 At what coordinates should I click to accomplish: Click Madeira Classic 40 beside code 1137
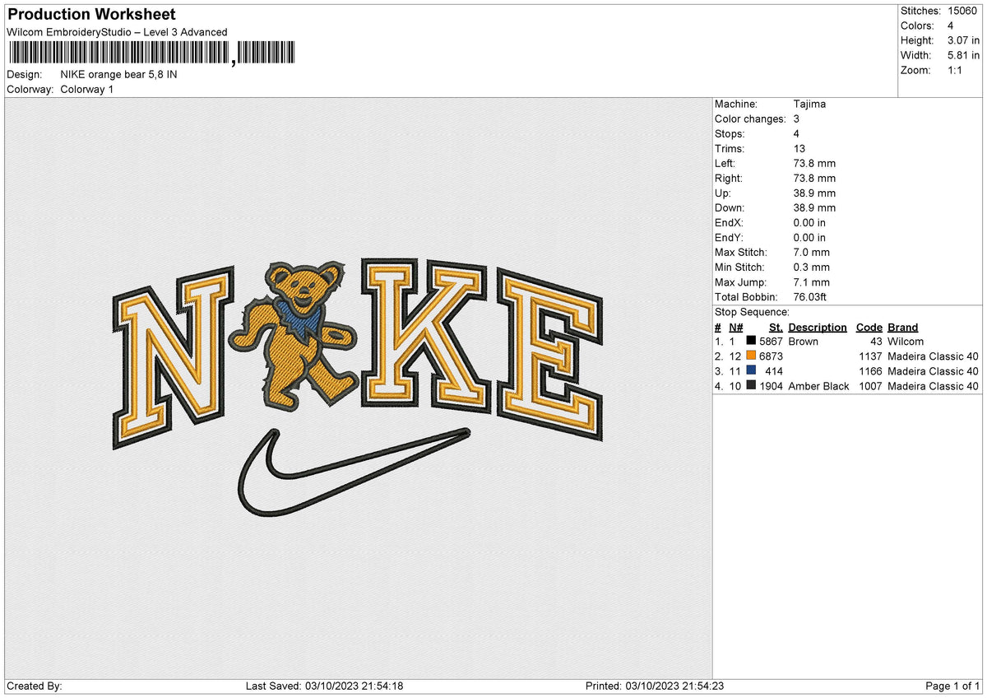[x=933, y=356]
